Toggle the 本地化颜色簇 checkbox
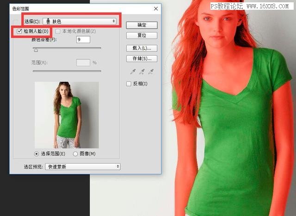Image resolution: width=296 pixels, height=216 pixels. coord(58,31)
